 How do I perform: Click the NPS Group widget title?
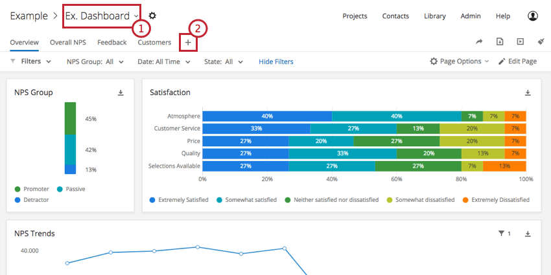33,93
